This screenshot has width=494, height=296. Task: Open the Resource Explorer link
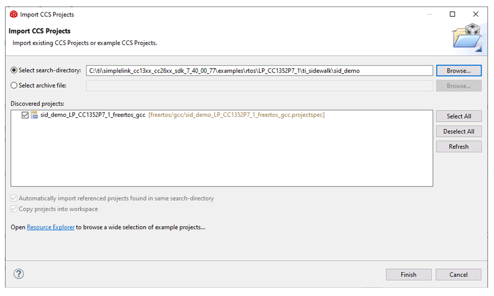click(x=51, y=227)
